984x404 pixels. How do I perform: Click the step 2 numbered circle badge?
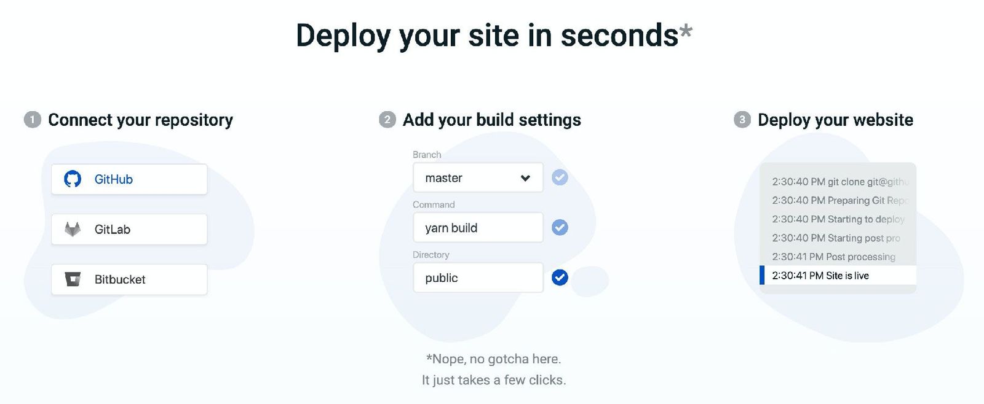386,120
